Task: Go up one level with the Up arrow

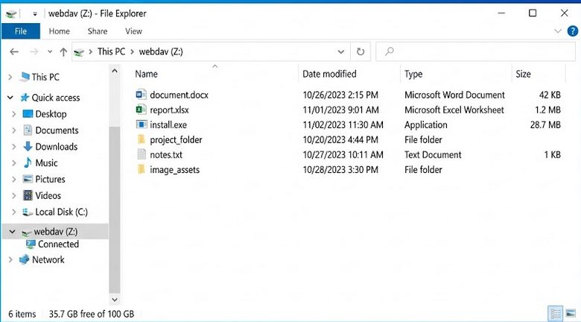Action: [63, 51]
